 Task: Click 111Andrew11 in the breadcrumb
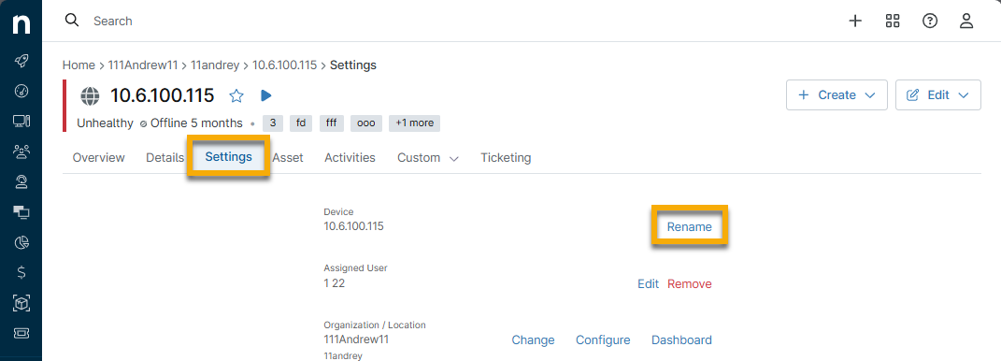[x=143, y=65]
